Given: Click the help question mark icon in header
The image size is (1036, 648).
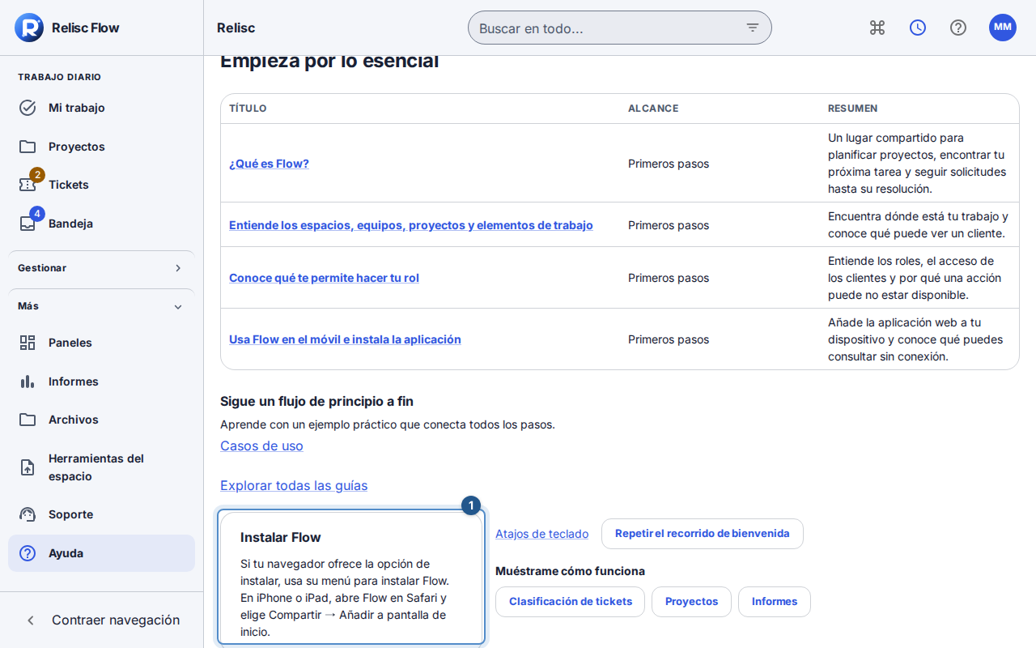Looking at the screenshot, I should click(958, 28).
